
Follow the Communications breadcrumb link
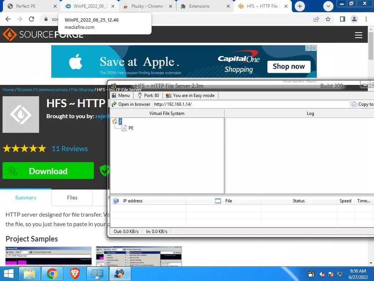tap(51, 90)
